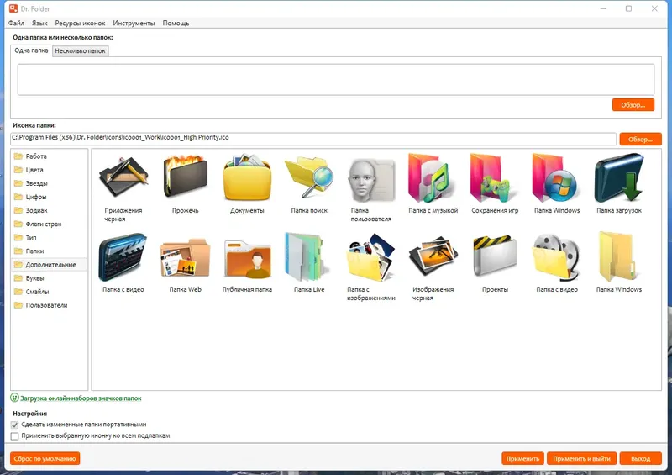Click the Сброс по умолчанию button
This screenshot has height=475, width=672.
tap(45, 458)
